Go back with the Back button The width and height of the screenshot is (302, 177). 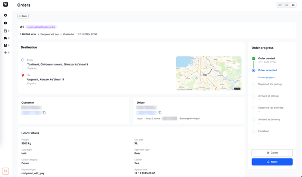point(23,16)
